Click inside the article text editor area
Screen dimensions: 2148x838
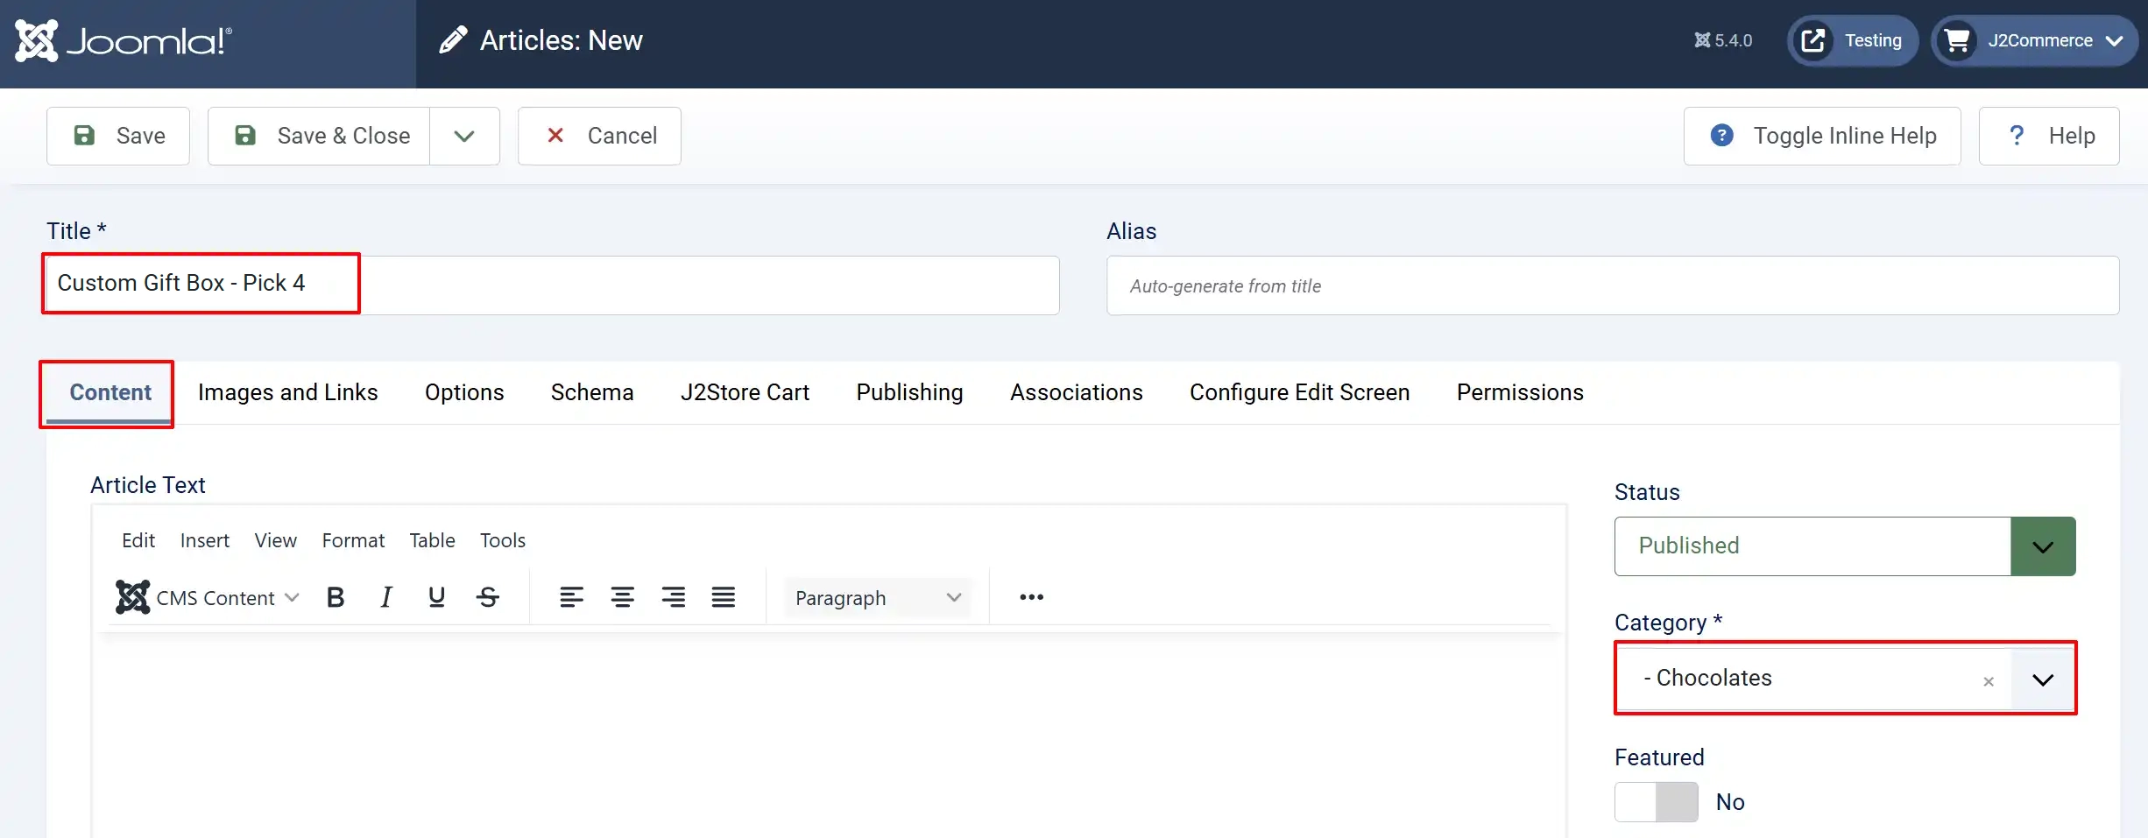click(x=829, y=736)
